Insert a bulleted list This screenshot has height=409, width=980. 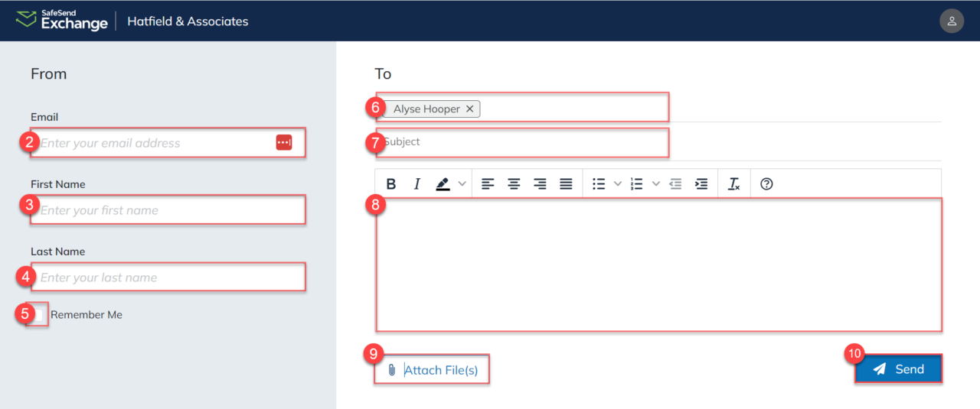click(599, 184)
